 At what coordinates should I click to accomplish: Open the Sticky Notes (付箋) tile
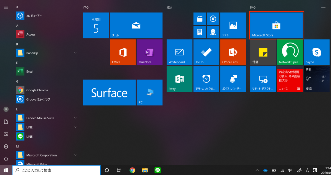263,52
